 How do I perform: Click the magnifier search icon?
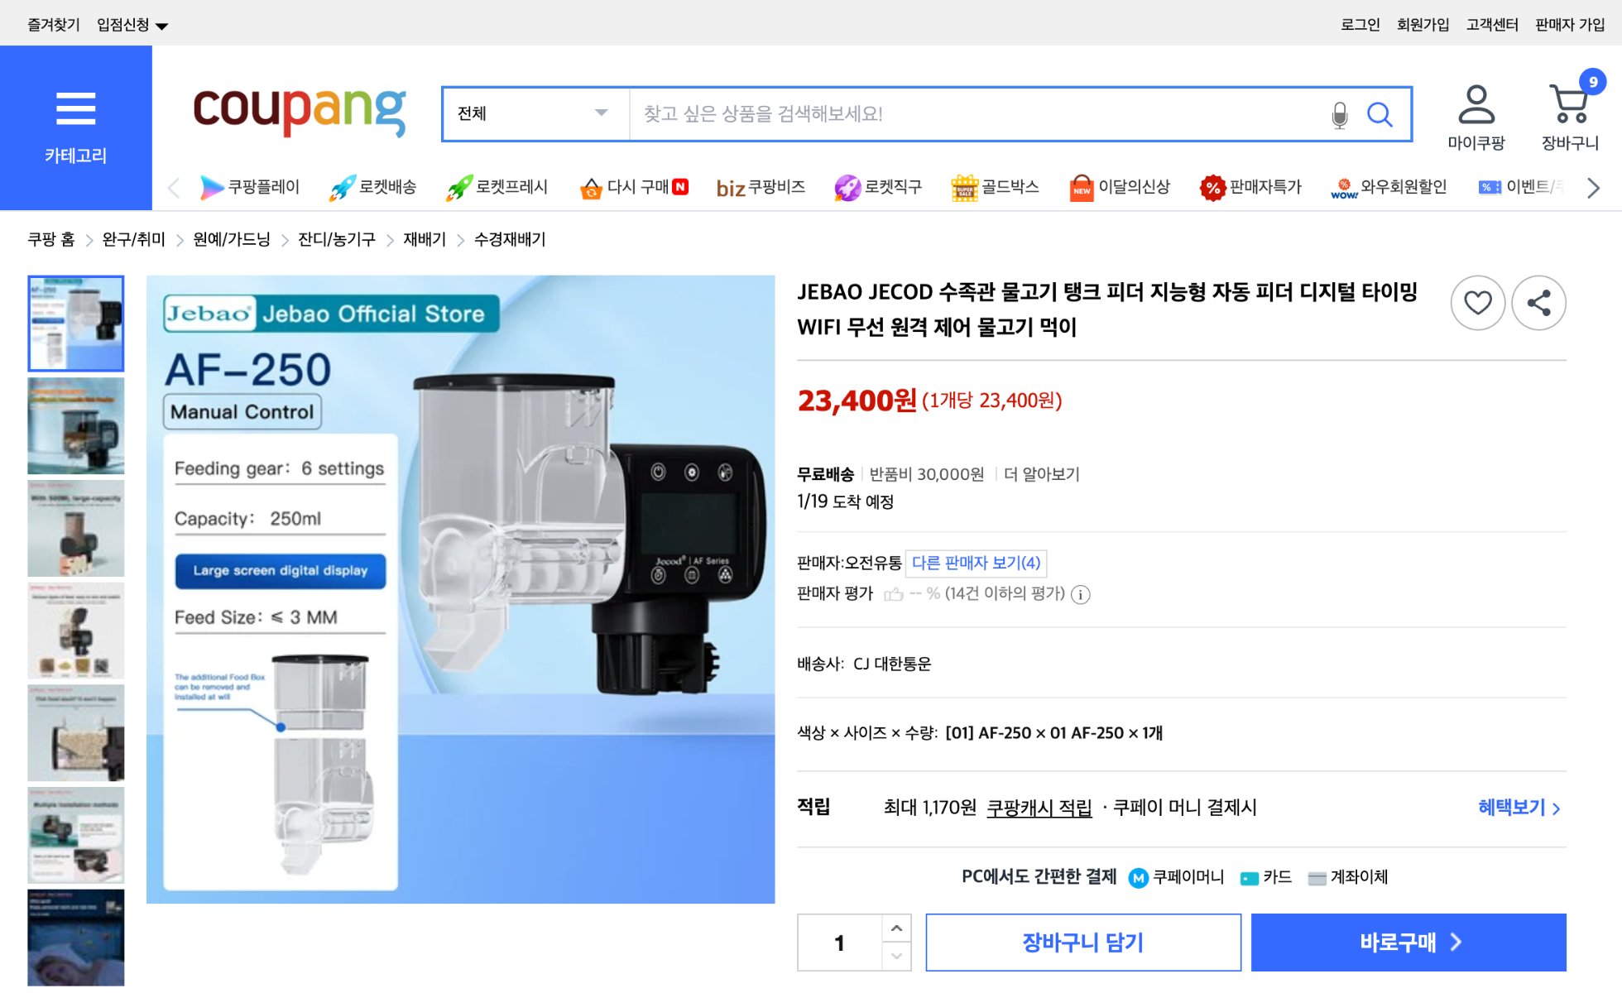(x=1379, y=115)
